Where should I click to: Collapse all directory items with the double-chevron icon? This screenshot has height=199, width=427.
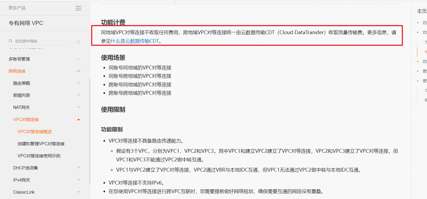[78, 42]
